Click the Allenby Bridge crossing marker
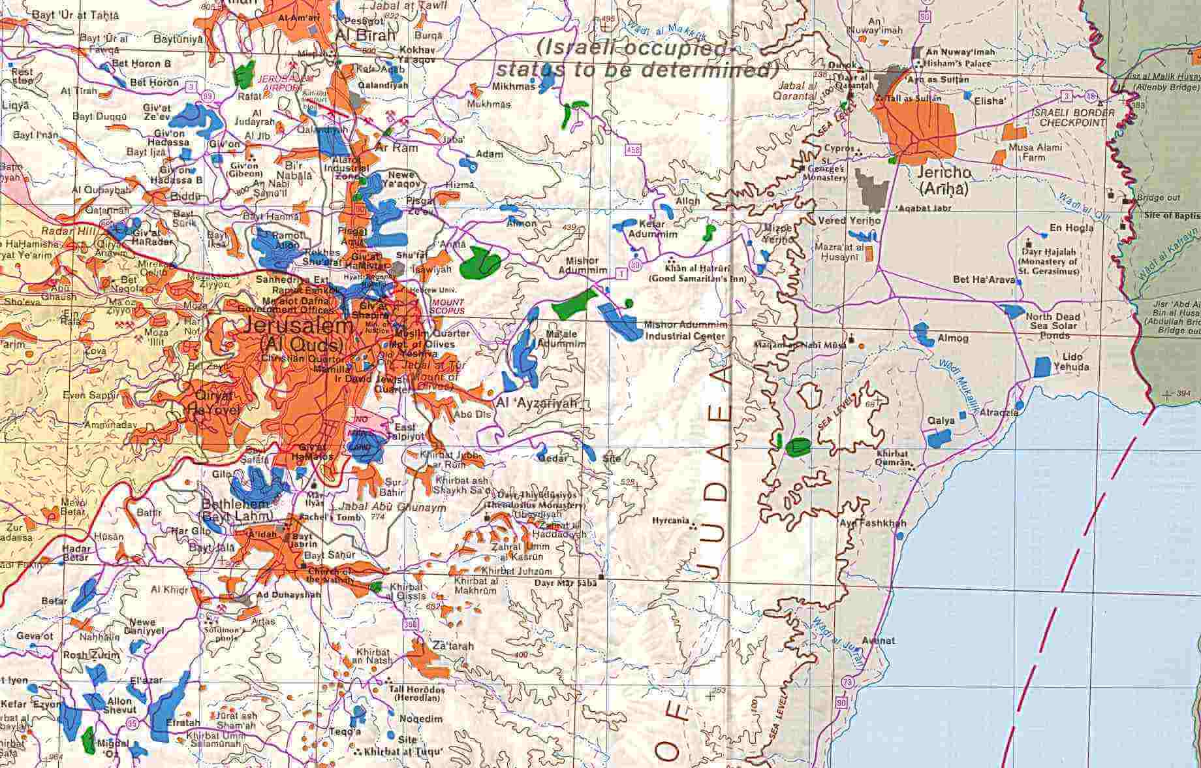Image resolution: width=1201 pixels, height=768 pixels. tap(1115, 77)
